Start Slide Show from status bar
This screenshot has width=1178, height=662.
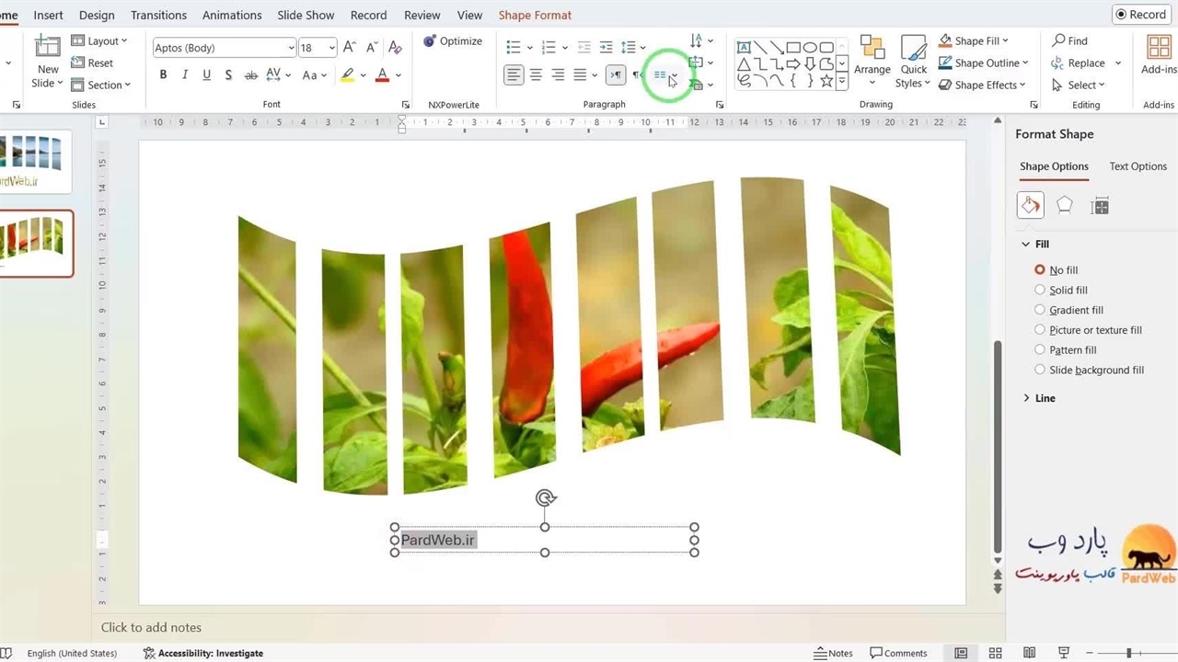pos(1064,653)
